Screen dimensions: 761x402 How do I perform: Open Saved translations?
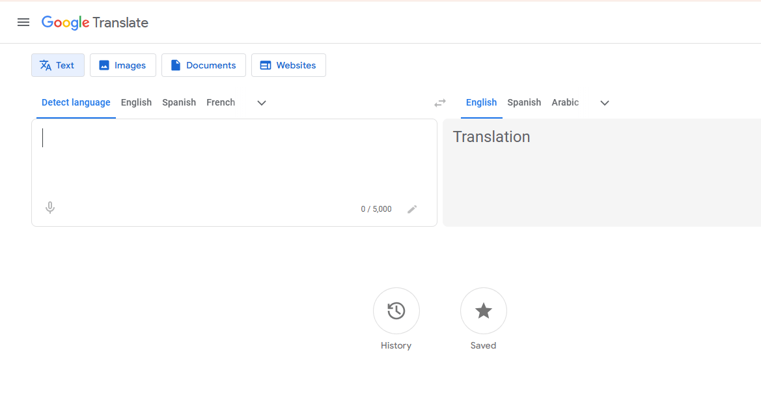[484, 311]
